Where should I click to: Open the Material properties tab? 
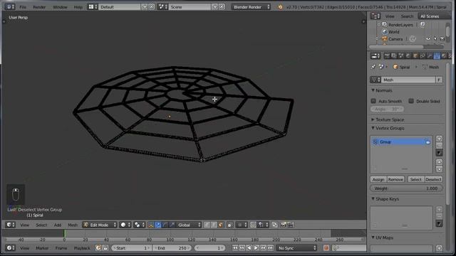pyautogui.click(x=444, y=55)
